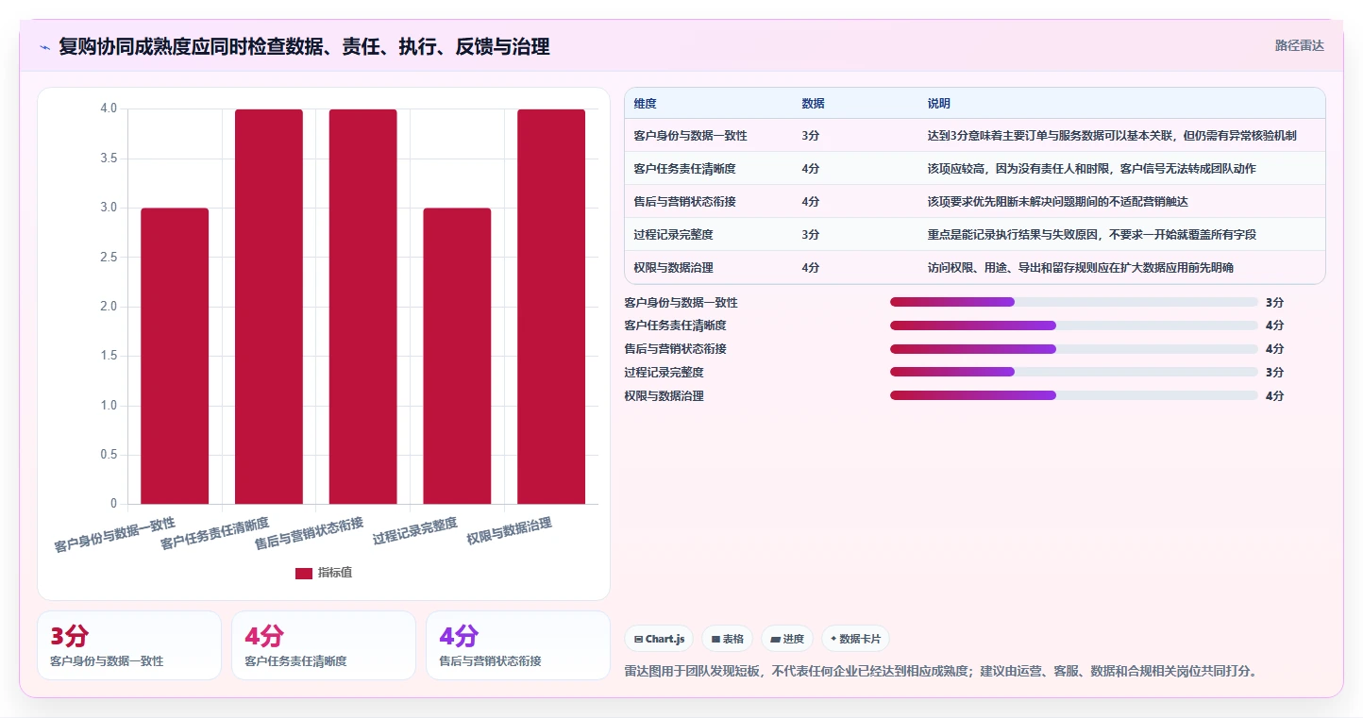This screenshot has width=1363, height=718.
Task: Select the 客户任务责任清晰度 table cell
Action: click(x=685, y=169)
